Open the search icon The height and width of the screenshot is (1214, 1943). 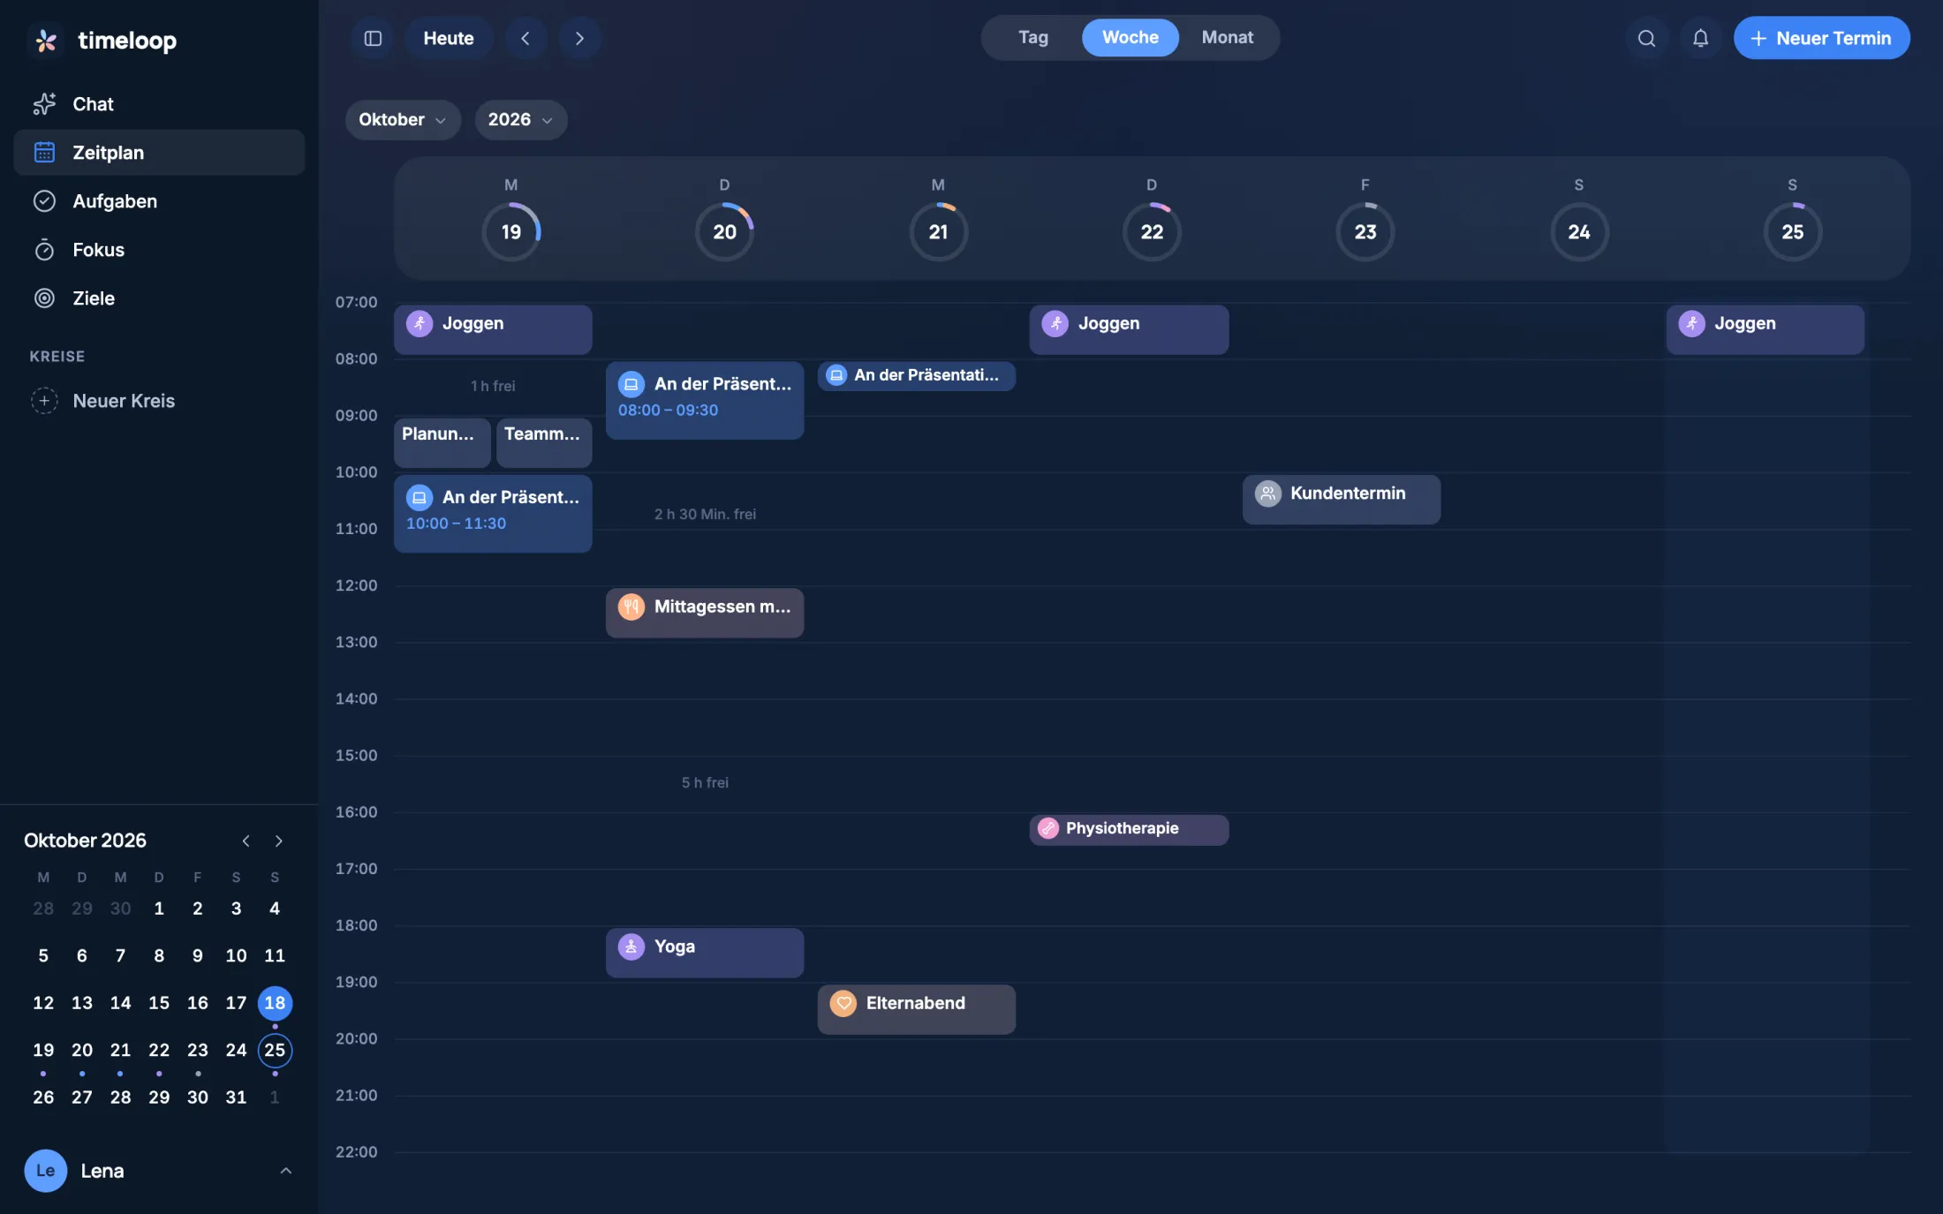click(x=1646, y=38)
